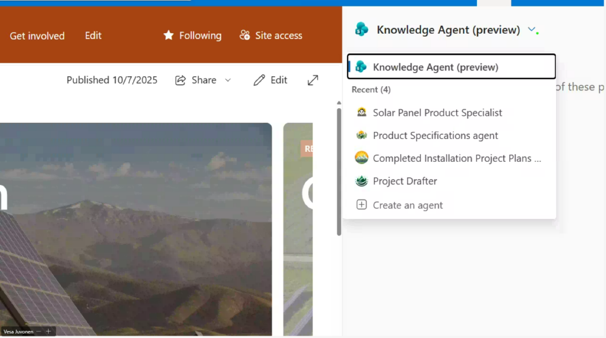The height and width of the screenshot is (338, 606).
Task: Open Site access settings icon
Action: click(x=244, y=35)
